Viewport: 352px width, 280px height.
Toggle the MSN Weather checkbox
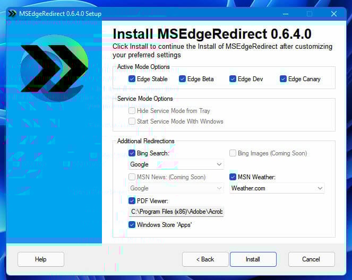[x=233, y=177]
